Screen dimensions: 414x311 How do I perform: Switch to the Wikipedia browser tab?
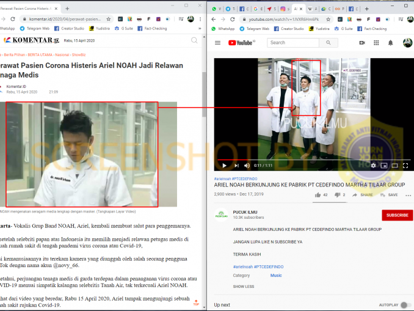point(313,9)
